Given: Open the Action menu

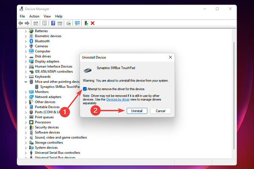Looking at the screenshot, I should pos(34,16).
